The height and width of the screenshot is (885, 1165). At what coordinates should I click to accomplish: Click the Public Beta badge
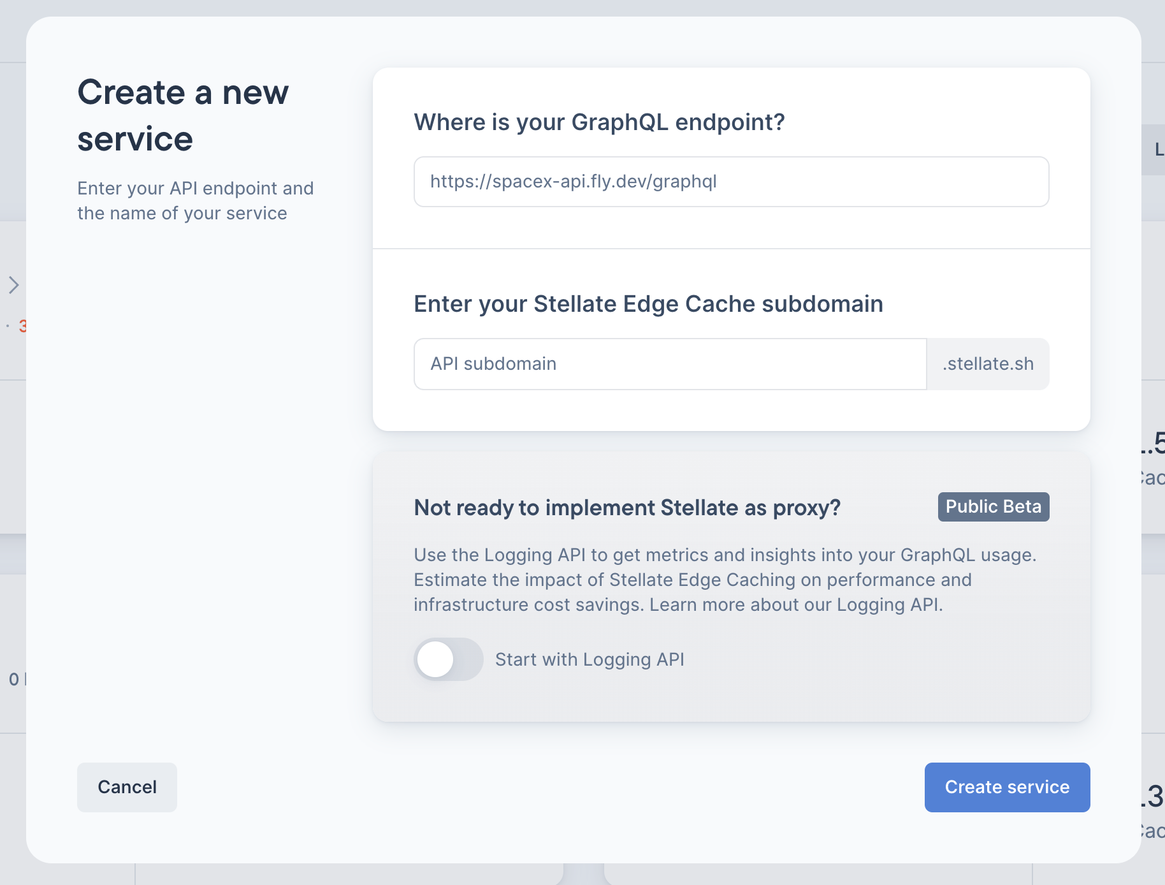(993, 507)
